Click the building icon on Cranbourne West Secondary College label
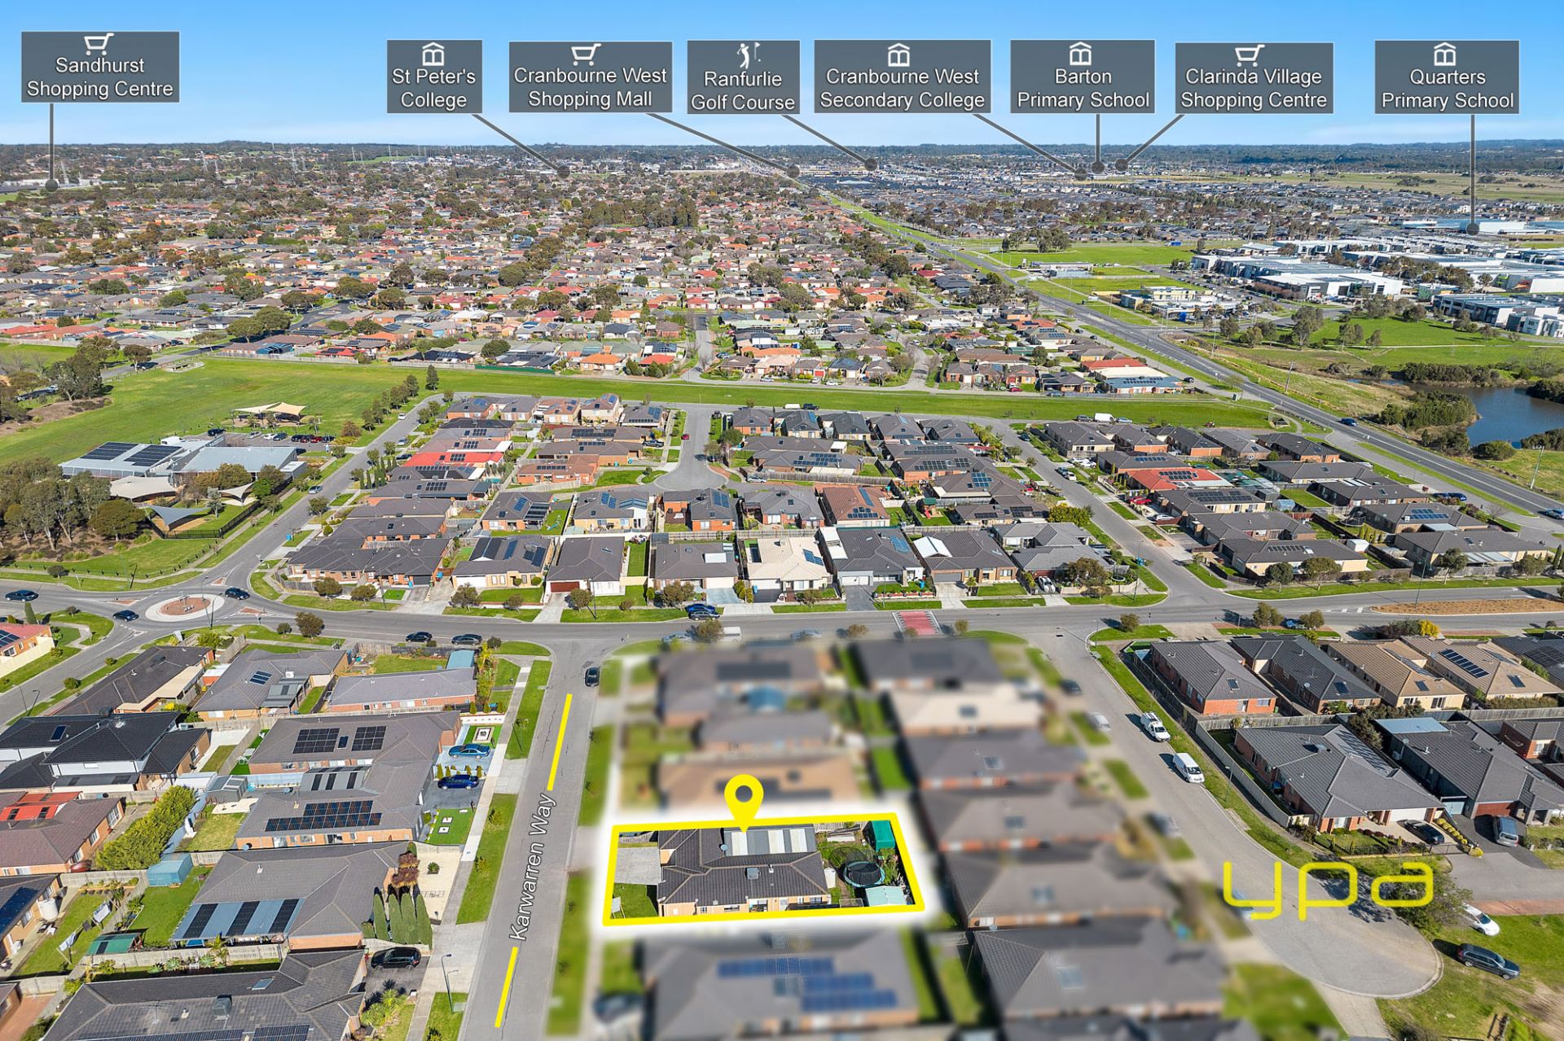 898,55
